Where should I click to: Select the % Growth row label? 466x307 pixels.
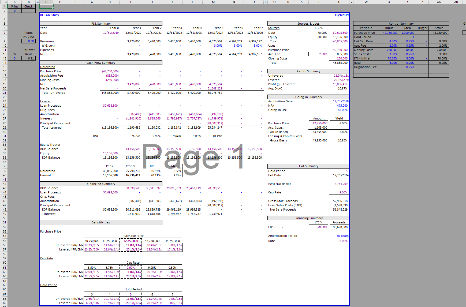tap(49, 46)
